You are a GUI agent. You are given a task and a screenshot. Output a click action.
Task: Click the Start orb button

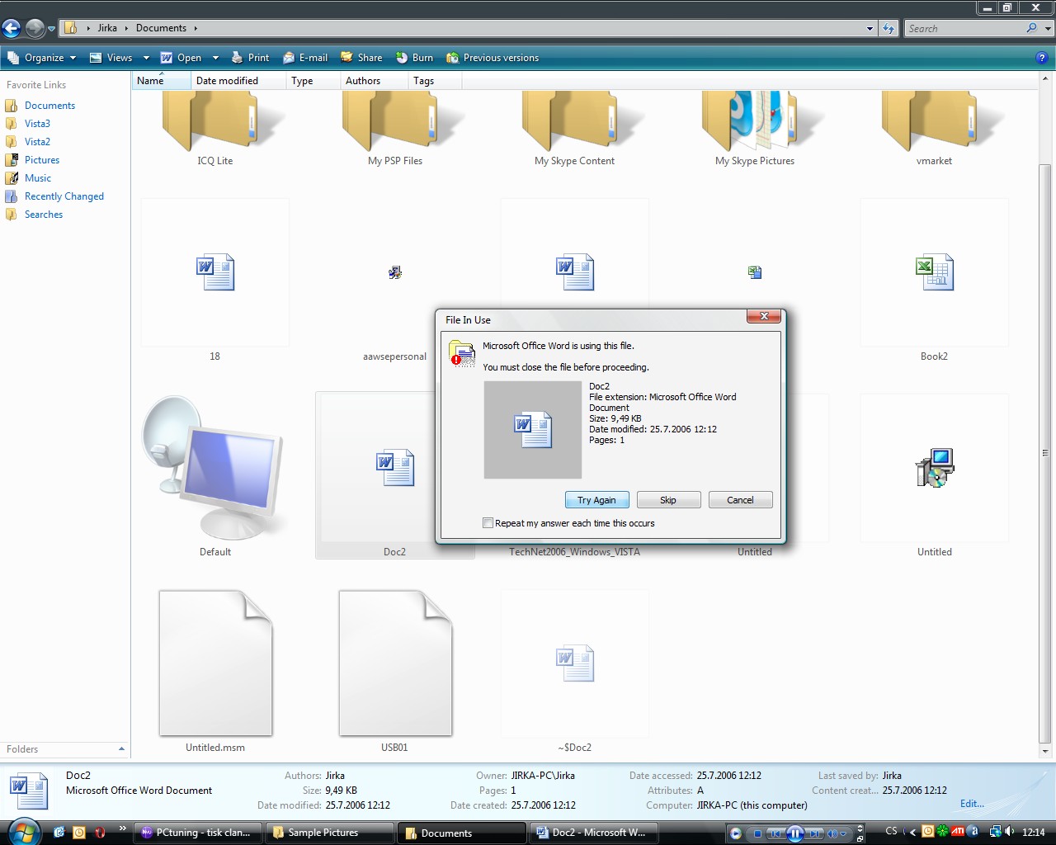(x=23, y=831)
